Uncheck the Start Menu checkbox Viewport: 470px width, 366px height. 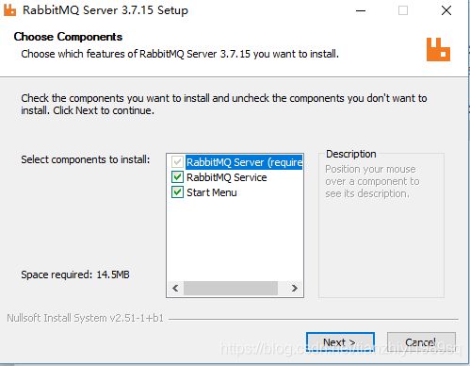coord(177,191)
